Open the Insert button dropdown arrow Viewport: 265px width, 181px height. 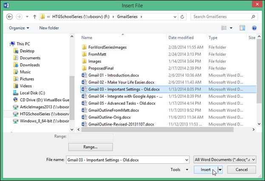220,170
